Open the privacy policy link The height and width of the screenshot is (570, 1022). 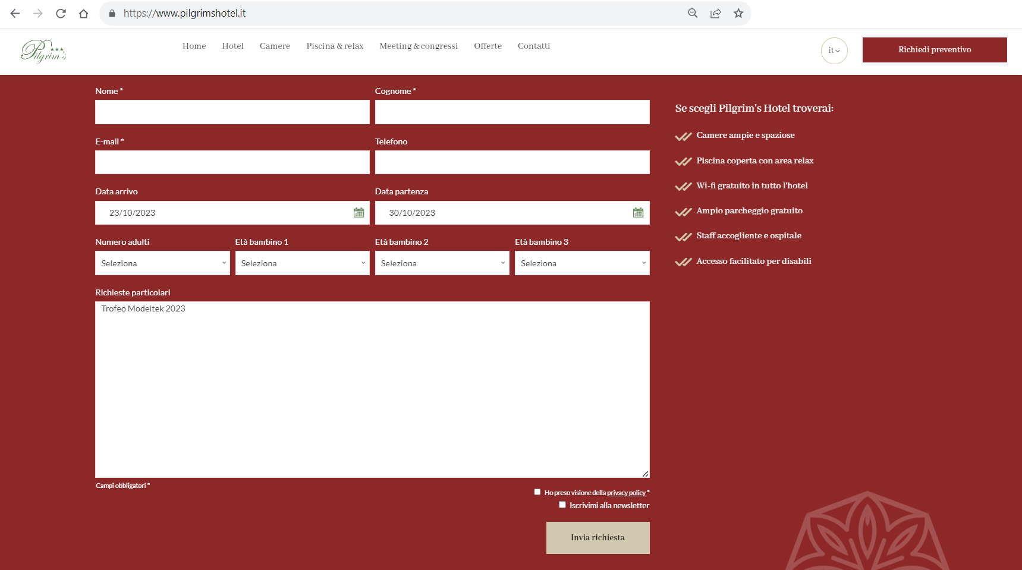coord(626,493)
